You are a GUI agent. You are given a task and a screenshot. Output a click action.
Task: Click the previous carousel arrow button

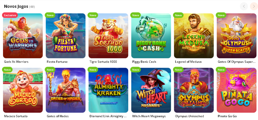pos(244,6)
